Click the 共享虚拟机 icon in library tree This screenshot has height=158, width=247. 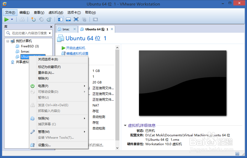point(13,62)
